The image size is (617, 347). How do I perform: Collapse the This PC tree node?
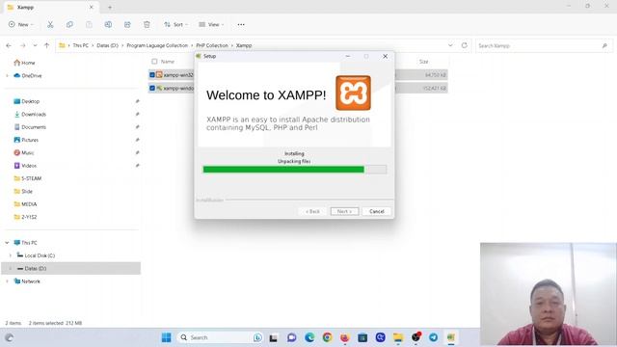(x=7, y=243)
